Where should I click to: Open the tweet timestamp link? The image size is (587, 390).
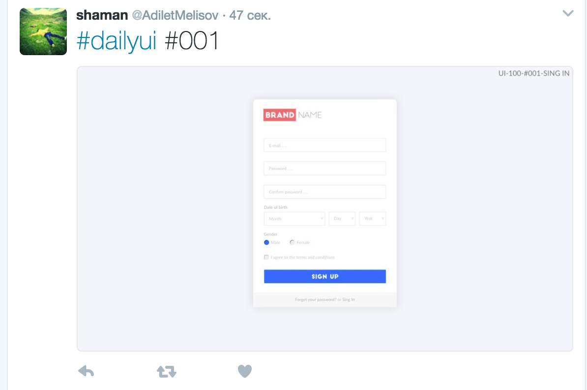250,15
